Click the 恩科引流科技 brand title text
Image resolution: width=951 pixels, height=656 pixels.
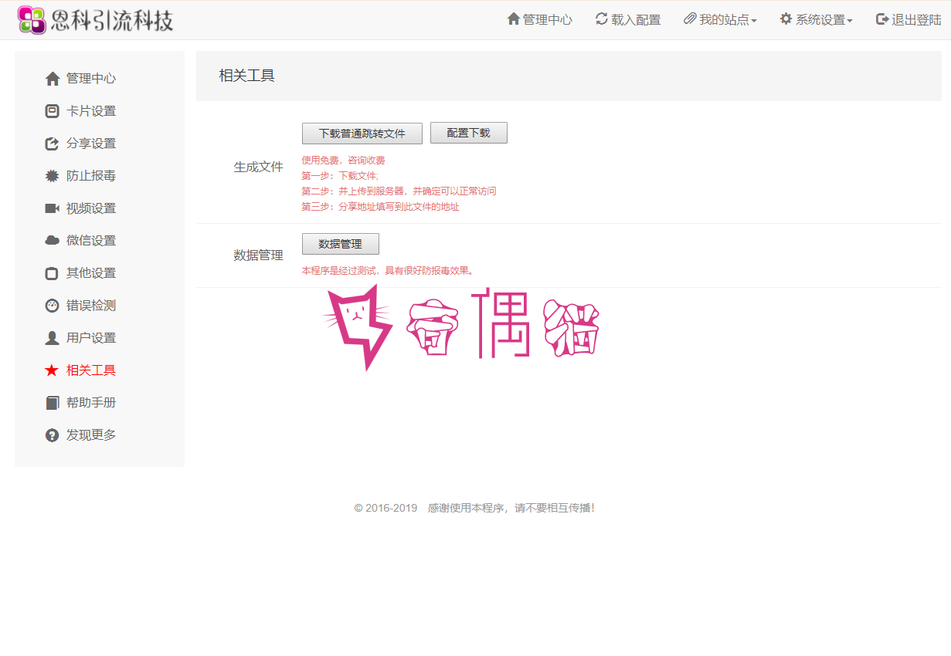113,20
